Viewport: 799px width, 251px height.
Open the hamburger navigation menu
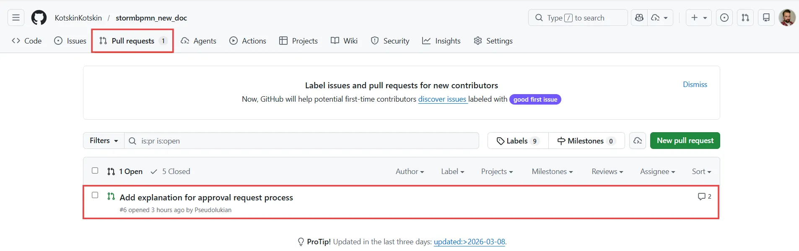tap(16, 18)
